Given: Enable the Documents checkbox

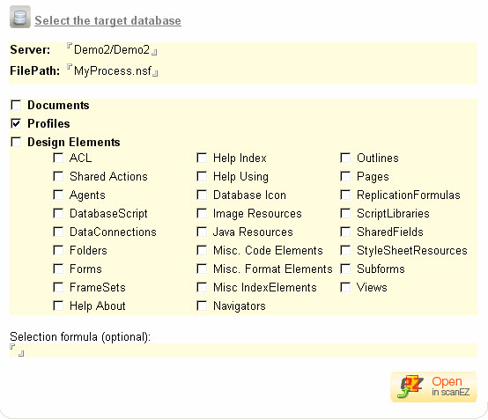Looking at the screenshot, I should click(x=16, y=105).
